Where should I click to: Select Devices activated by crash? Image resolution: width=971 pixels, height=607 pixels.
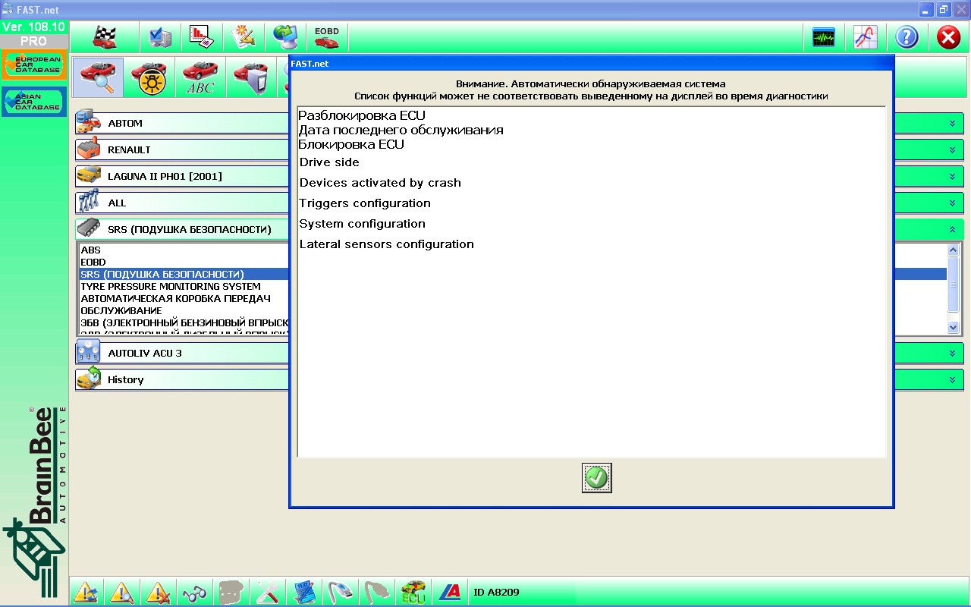pos(380,183)
